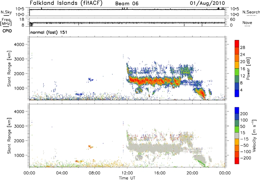This screenshot has height=180, width=260.
Task: Click the '200' label on the velocity colorbar
Action: pyautogui.click(x=244, y=114)
